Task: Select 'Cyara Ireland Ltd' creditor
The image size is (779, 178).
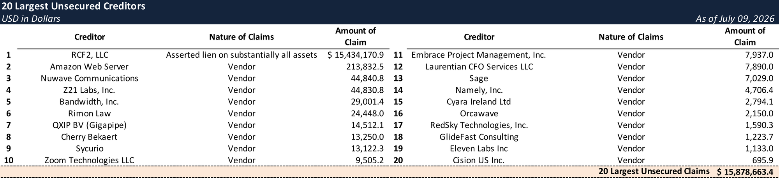Action: coord(479,102)
